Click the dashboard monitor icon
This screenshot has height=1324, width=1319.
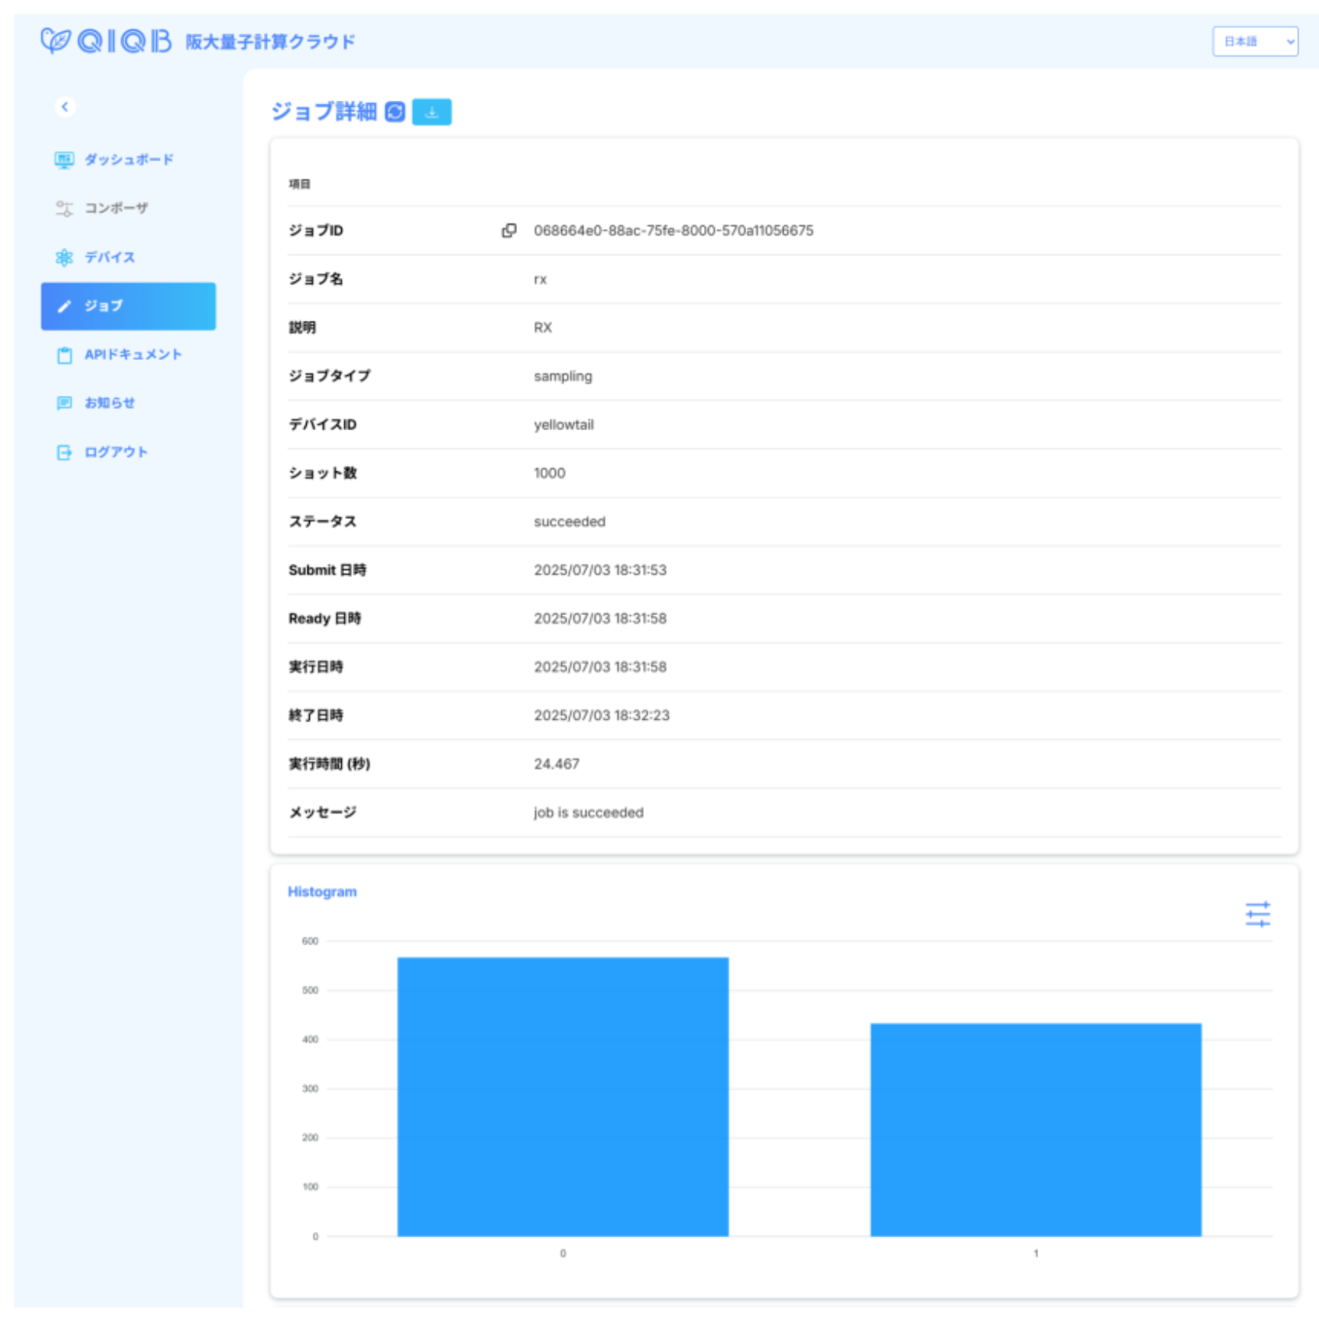tap(64, 160)
